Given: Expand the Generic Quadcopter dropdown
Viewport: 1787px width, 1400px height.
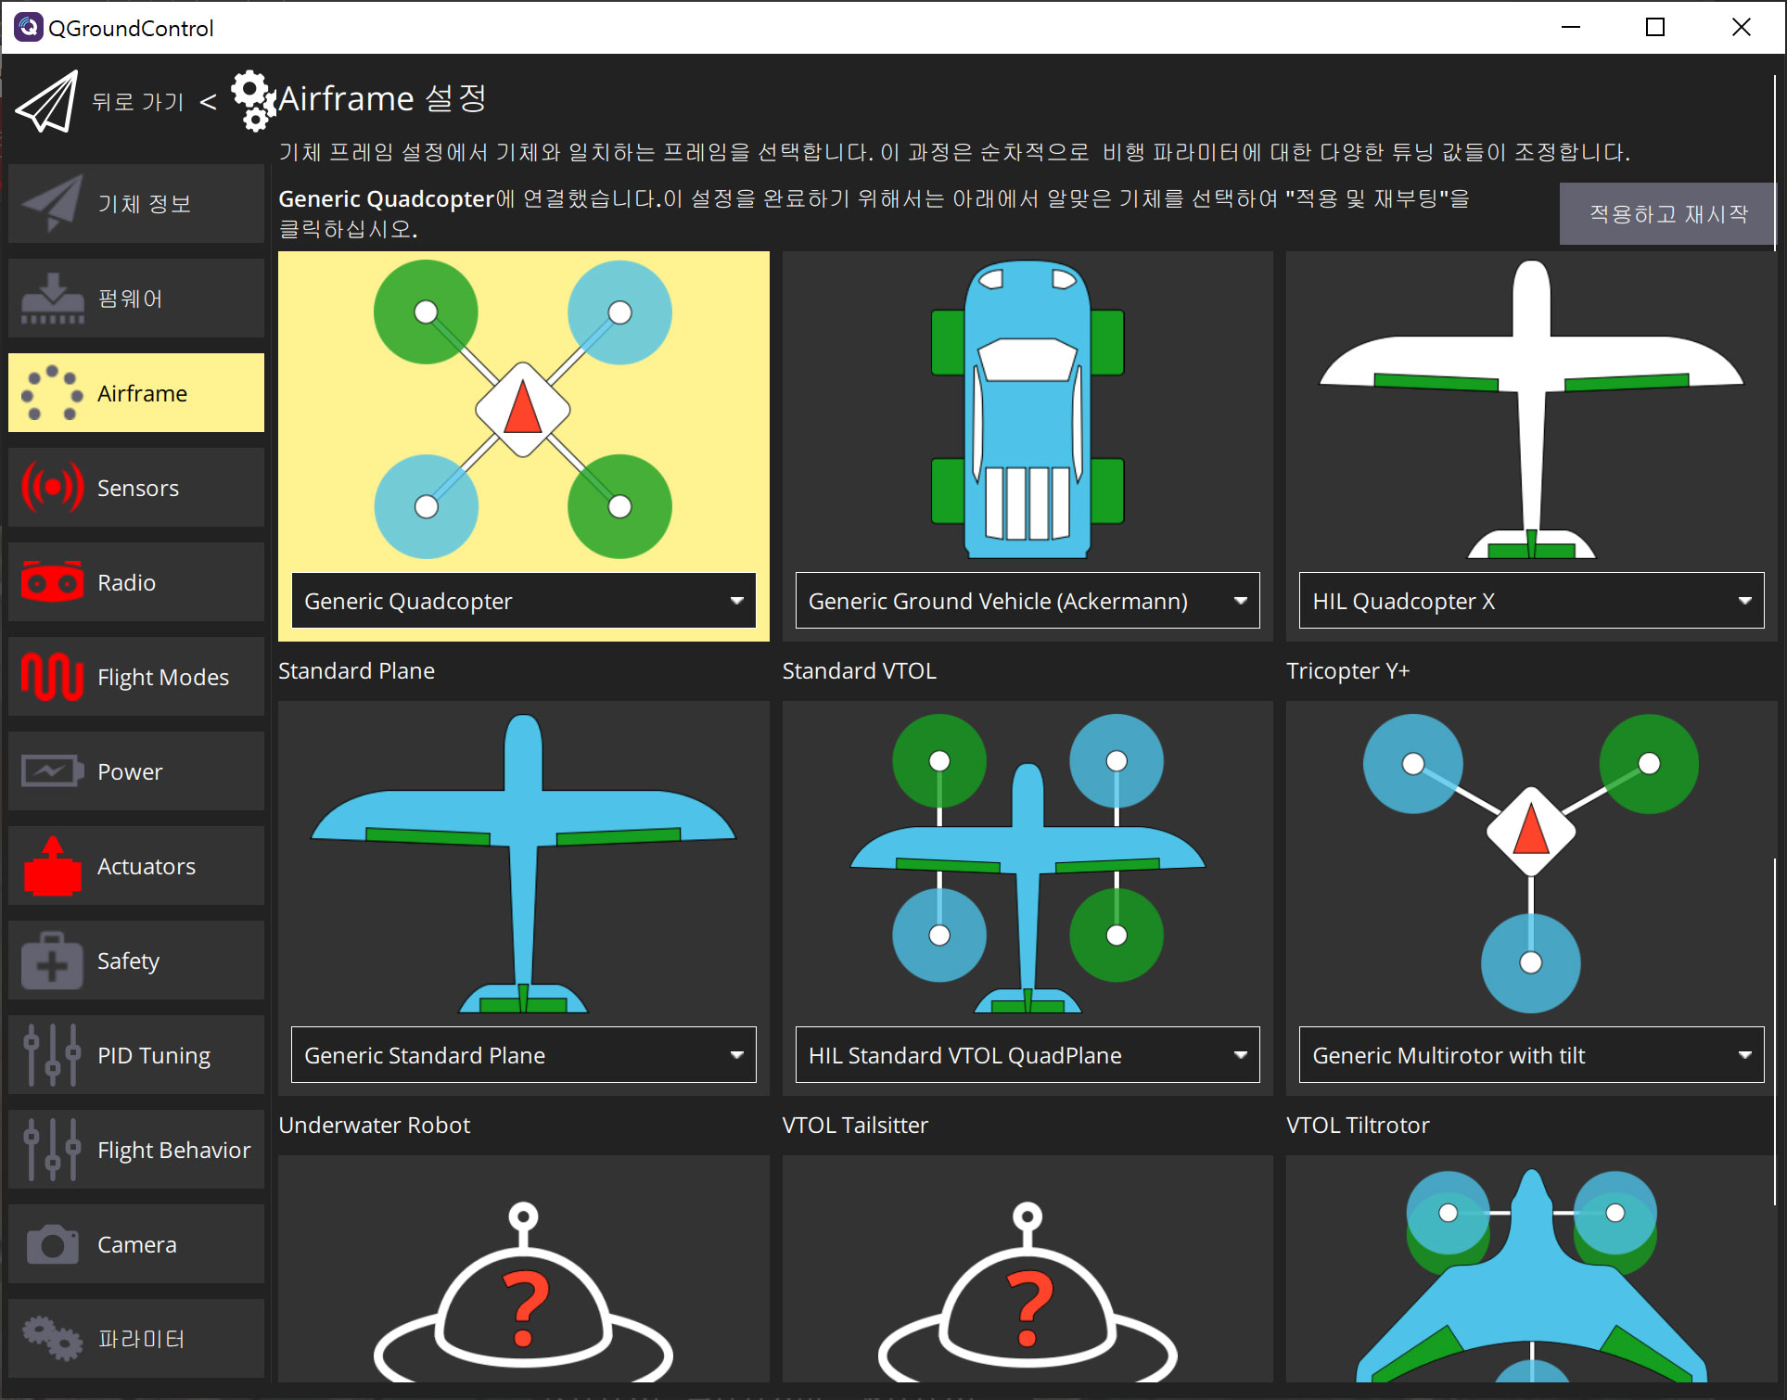Looking at the screenshot, I should [523, 601].
